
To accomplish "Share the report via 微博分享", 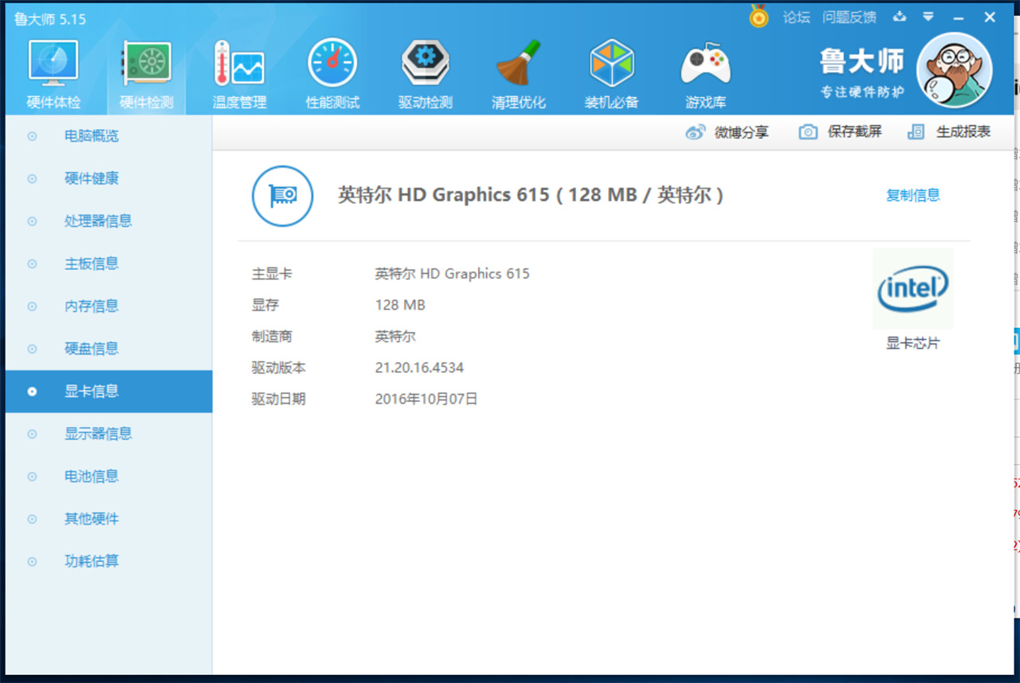I will (728, 132).
